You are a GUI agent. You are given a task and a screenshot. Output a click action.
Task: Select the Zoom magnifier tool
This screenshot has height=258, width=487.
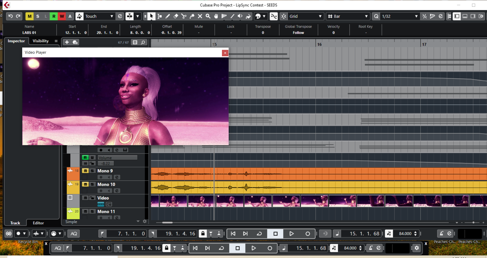coord(208,16)
